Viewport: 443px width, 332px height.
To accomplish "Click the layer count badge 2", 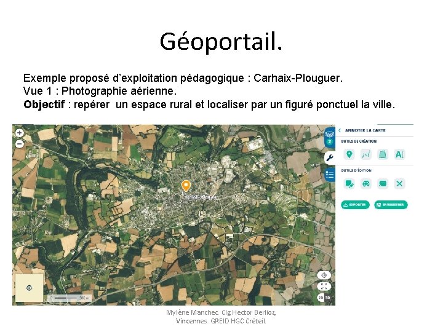I will pos(329,142).
